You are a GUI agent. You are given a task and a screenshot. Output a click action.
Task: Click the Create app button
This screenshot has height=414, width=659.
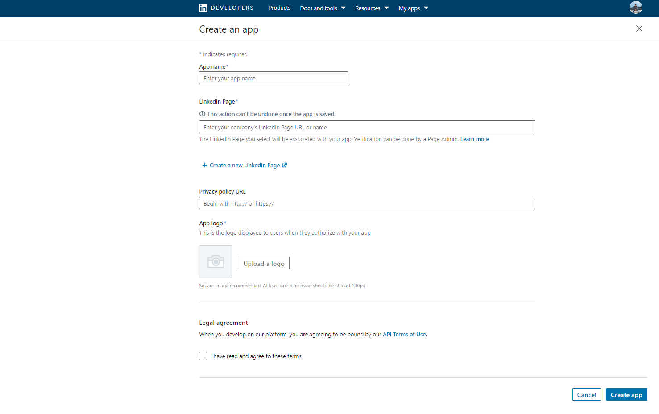pyautogui.click(x=626, y=394)
